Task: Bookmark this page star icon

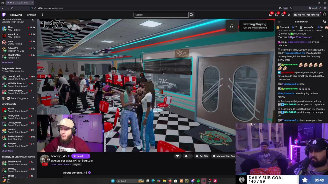Action: pos(291,8)
